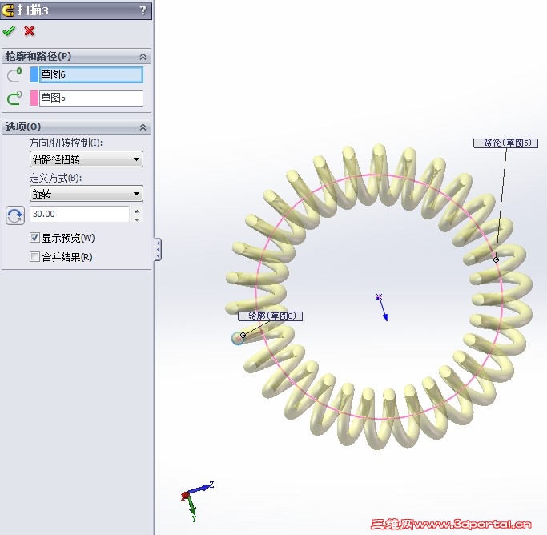
Task: Increase the twist value with up arrow
Action: (x=138, y=211)
